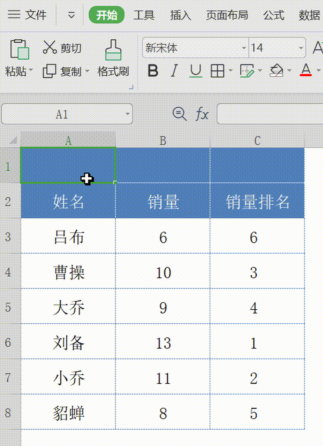323x446 pixels.
Task: Activate the Format Painter (格式刷)
Action: 113,51
